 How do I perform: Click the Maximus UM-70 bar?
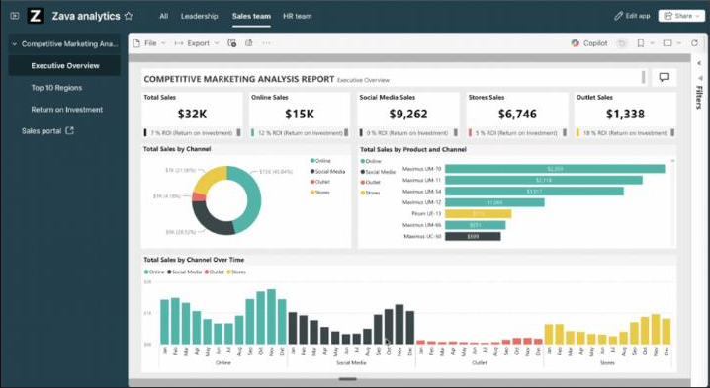click(x=555, y=169)
